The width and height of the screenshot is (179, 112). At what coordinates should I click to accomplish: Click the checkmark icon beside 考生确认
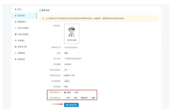pos(16,40)
